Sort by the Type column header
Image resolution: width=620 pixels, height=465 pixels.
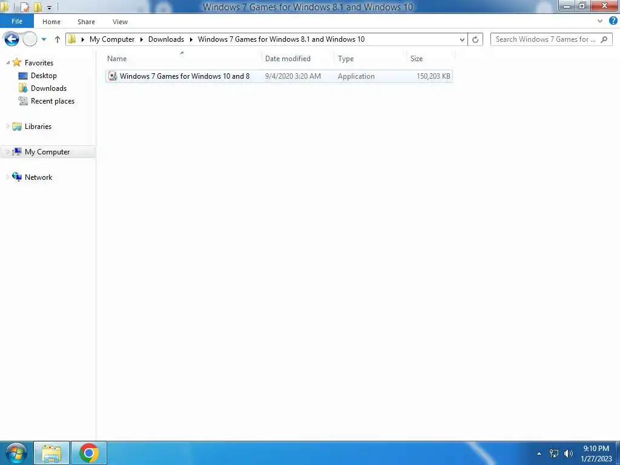(x=370, y=59)
